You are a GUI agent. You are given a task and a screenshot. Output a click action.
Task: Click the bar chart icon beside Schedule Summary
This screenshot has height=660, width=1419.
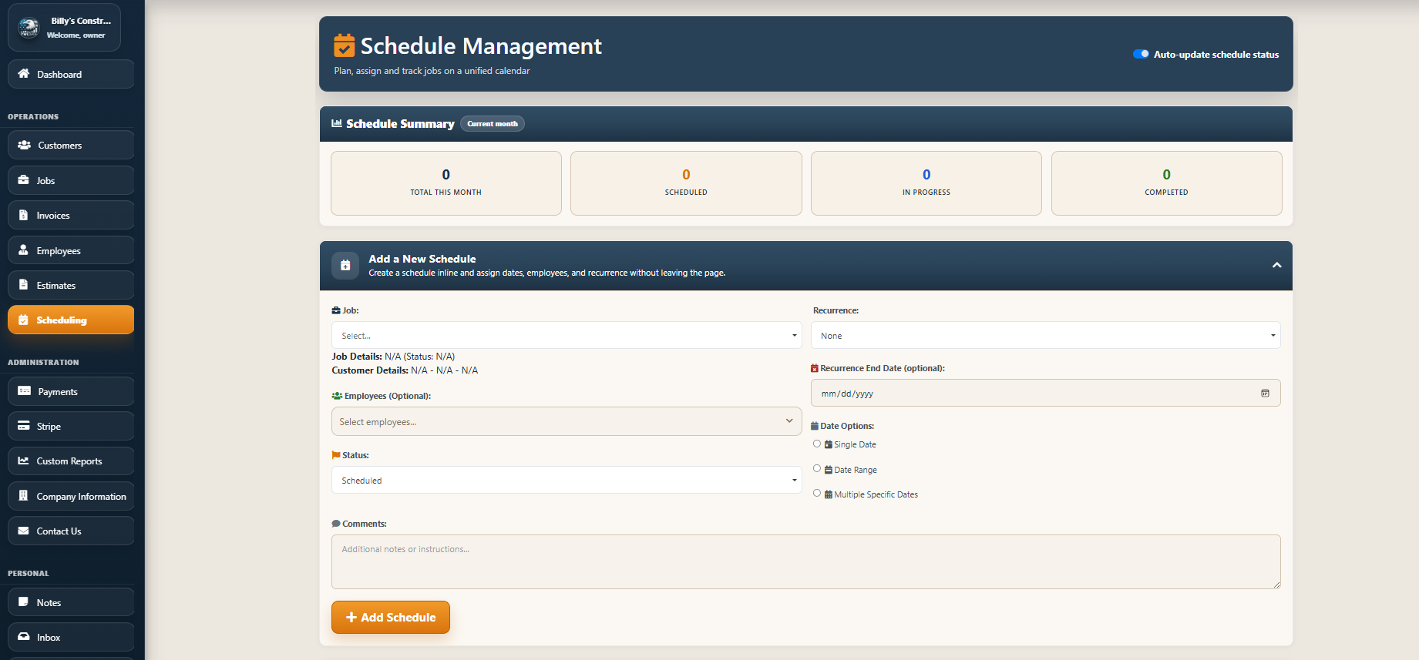click(337, 123)
